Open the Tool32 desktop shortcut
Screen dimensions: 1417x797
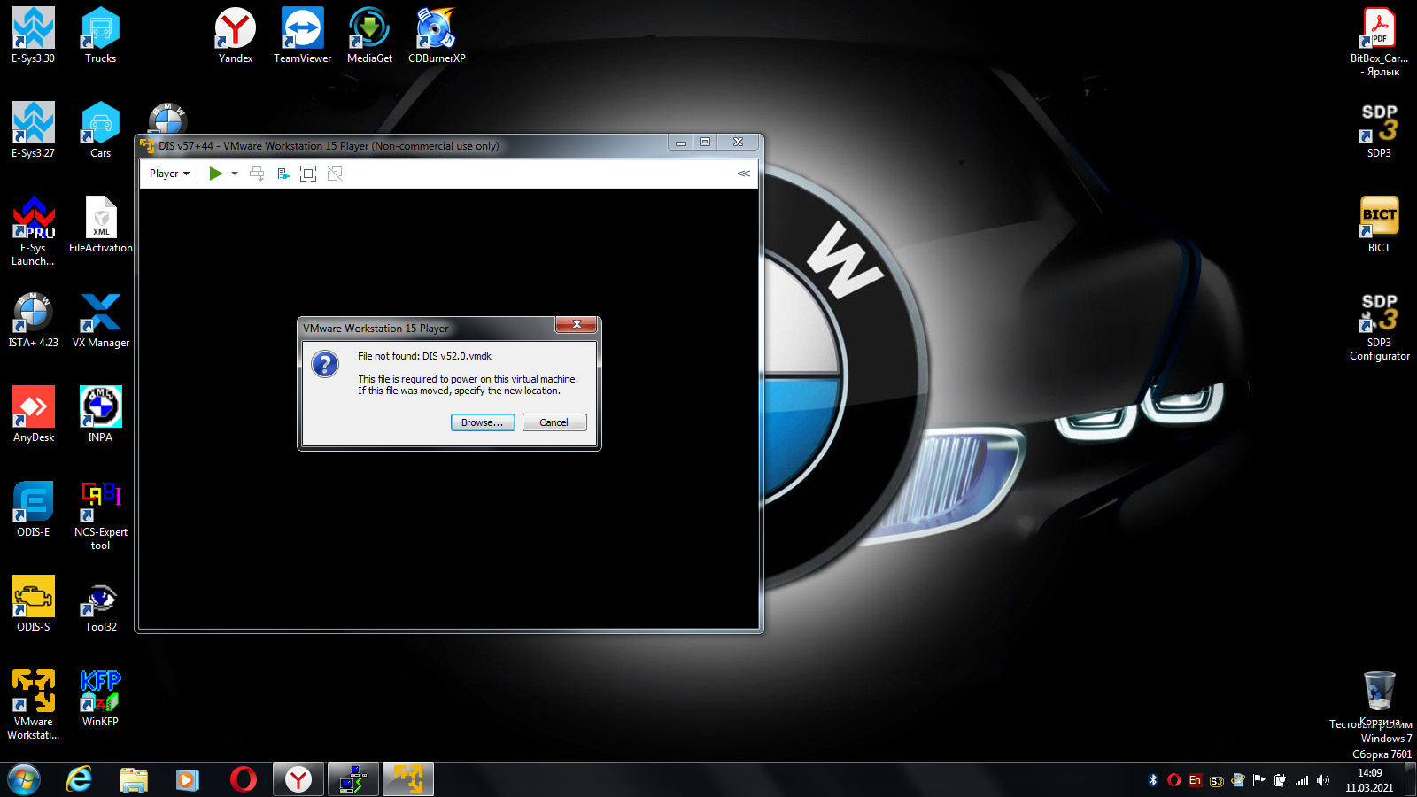[x=101, y=604]
